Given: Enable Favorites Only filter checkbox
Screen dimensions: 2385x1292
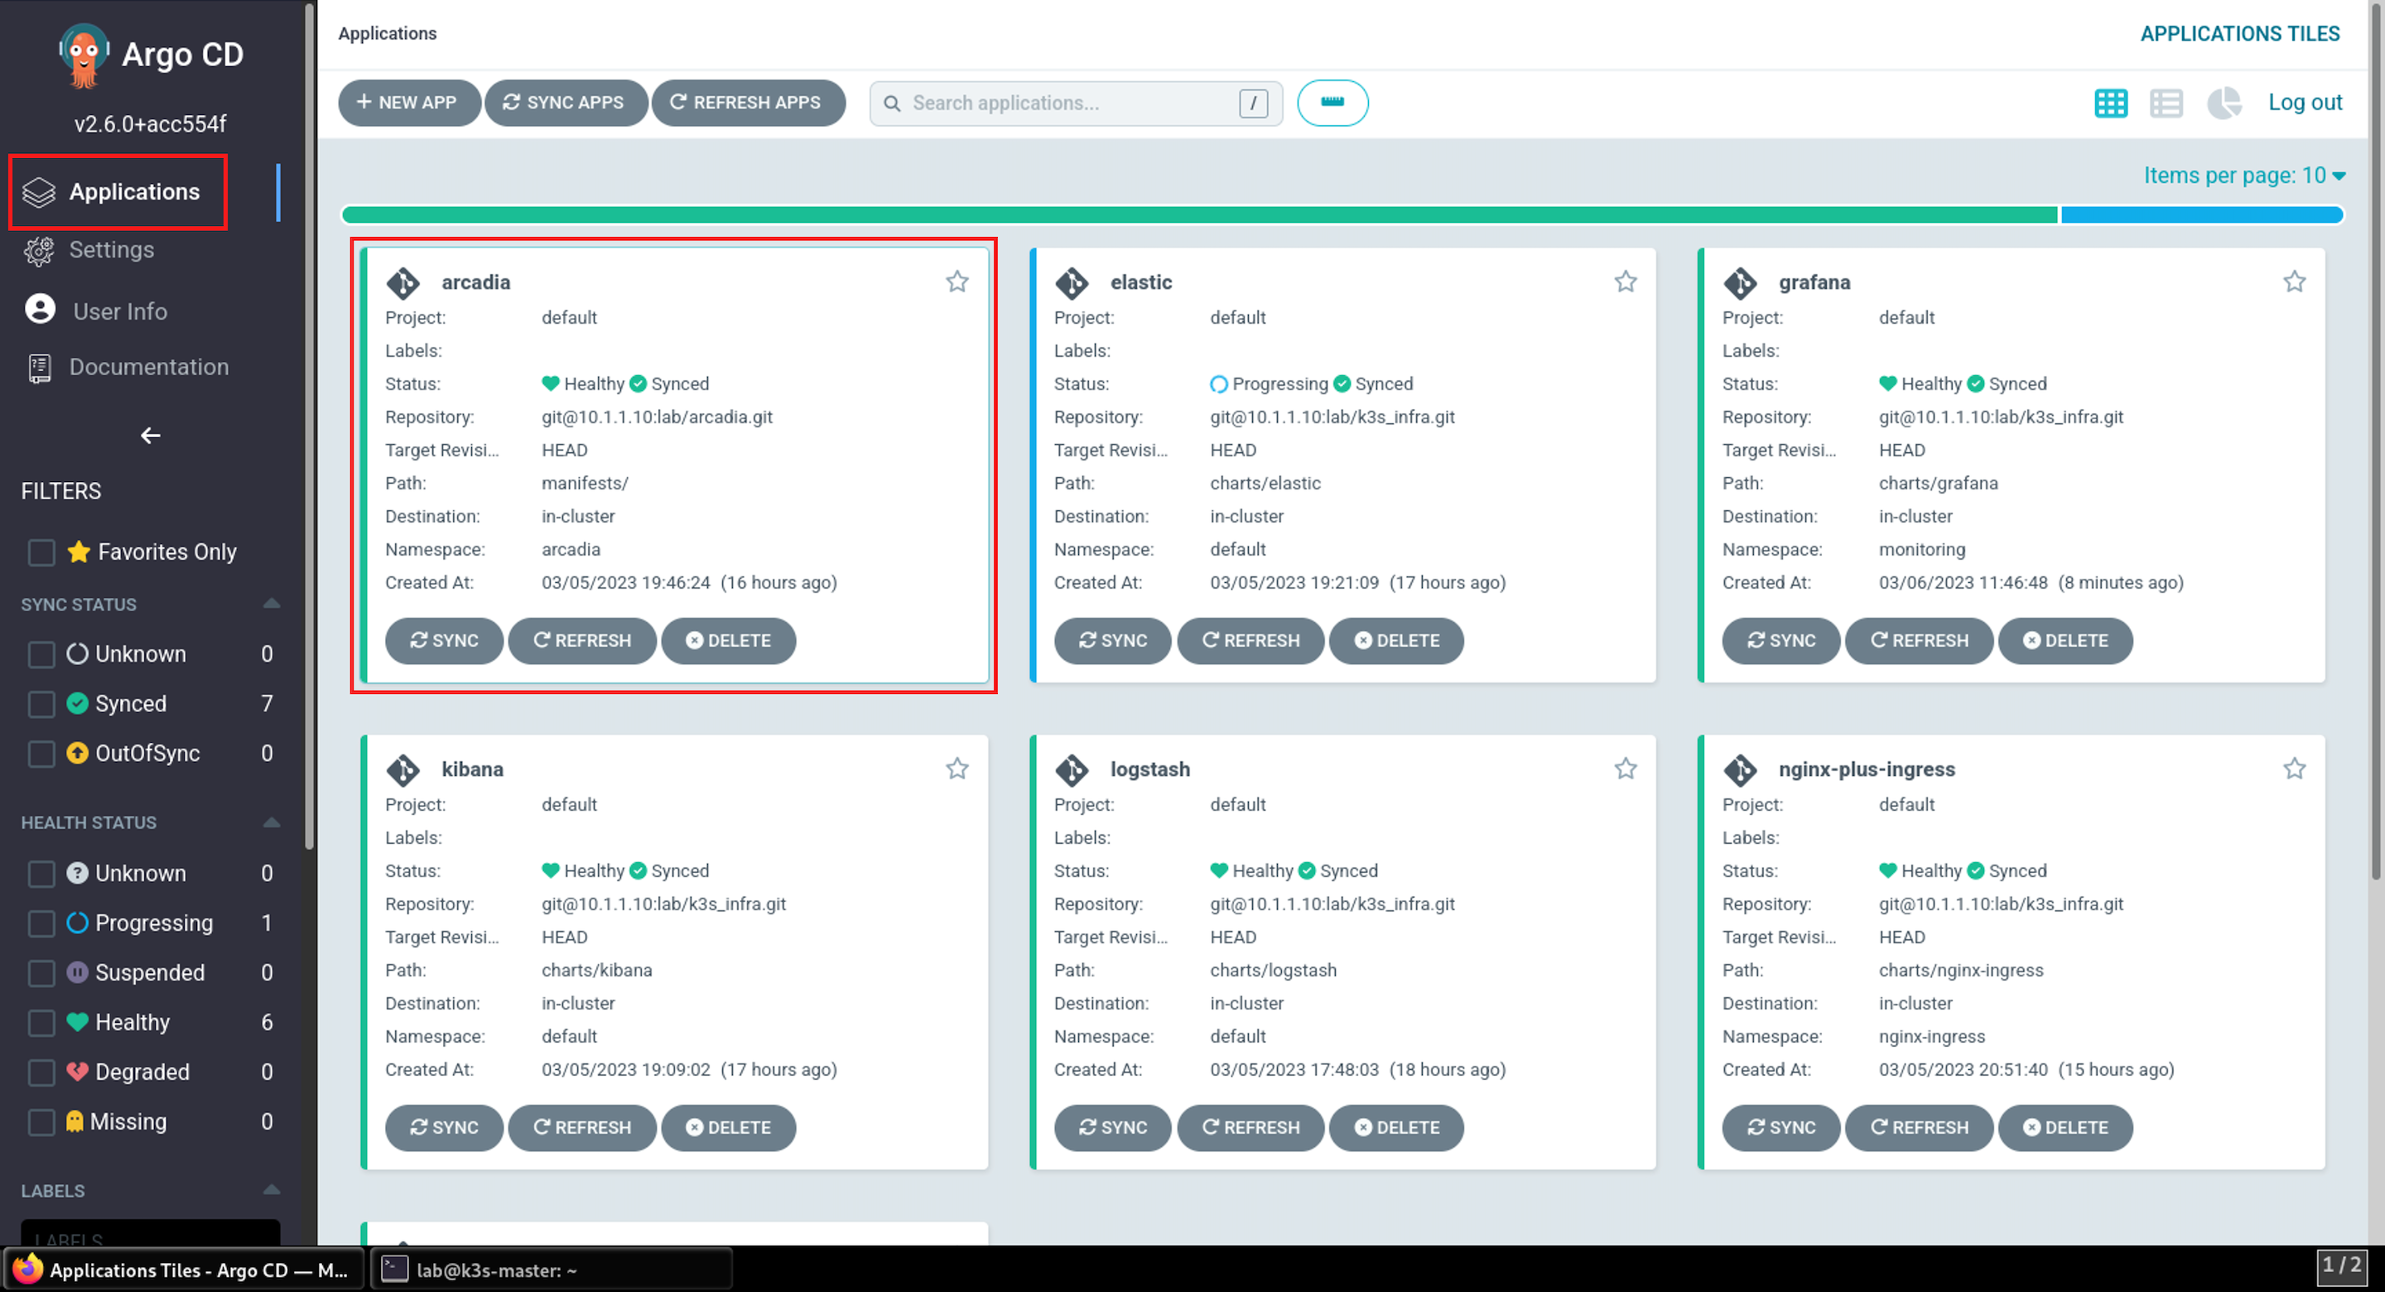Looking at the screenshot, I should (41, 552).
